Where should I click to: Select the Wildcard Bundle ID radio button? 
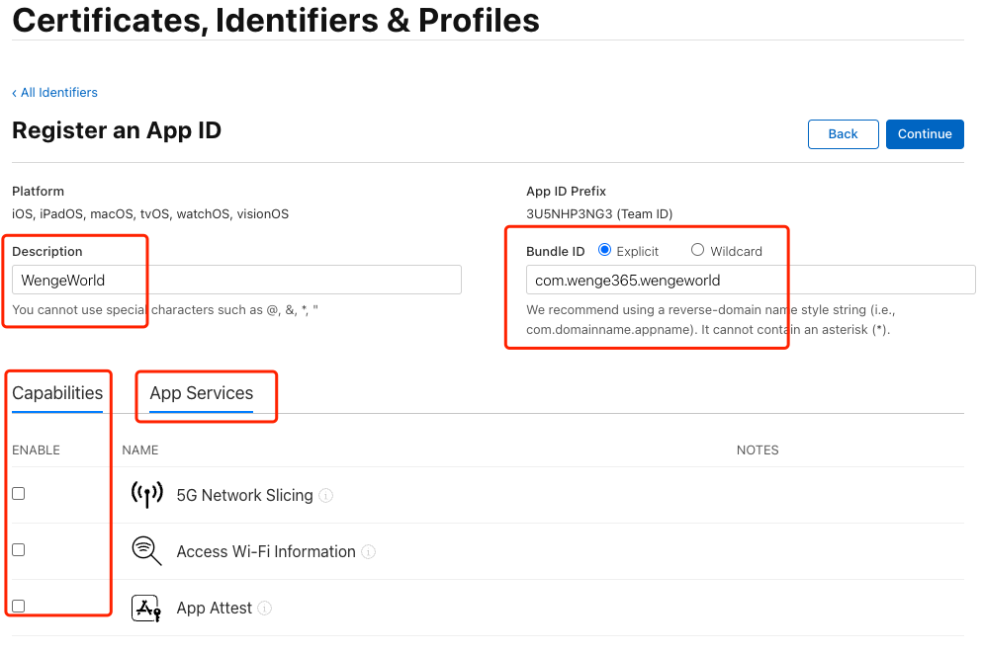point(697,250)
